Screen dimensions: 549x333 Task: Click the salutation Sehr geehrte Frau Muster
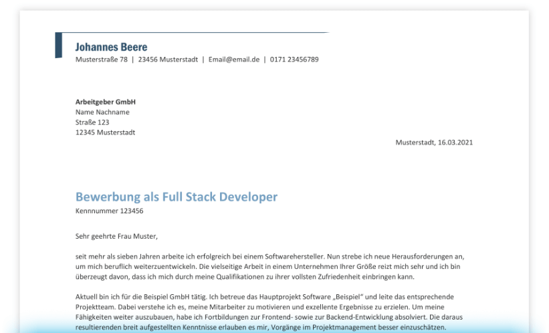click(116, 235)
